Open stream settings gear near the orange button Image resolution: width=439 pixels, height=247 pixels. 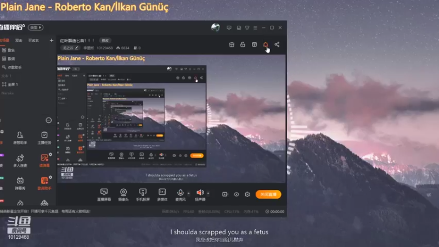(x=247, y=194)
